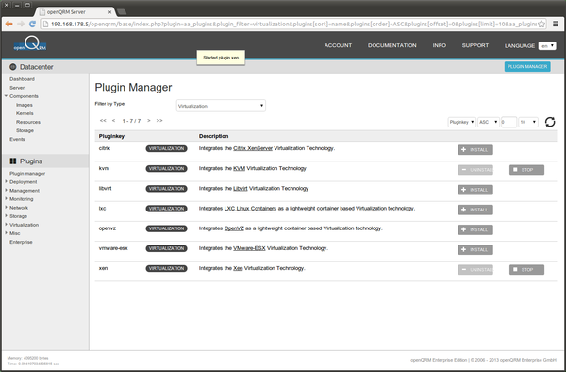
Task: Install the citrix plugin
Action: coord(475,150)
